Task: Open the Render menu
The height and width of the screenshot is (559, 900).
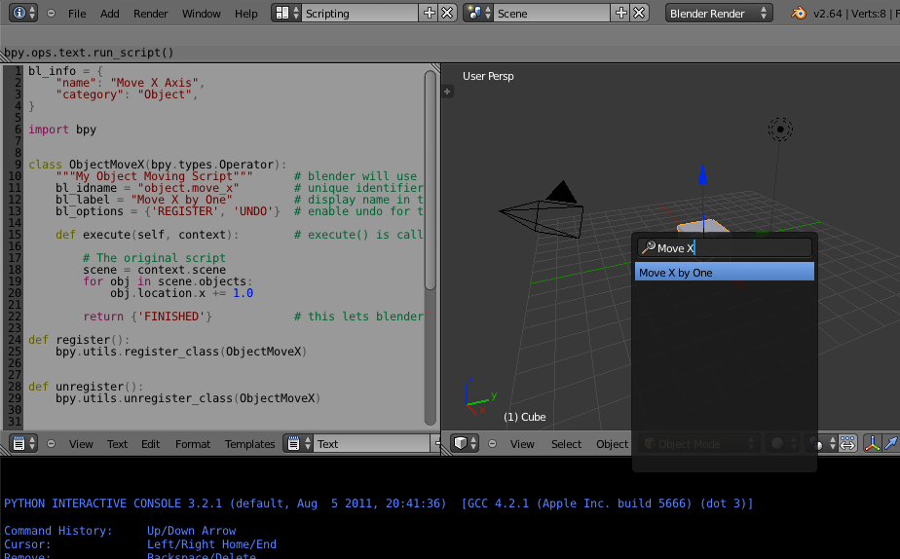Action: (x=150, y=14)
